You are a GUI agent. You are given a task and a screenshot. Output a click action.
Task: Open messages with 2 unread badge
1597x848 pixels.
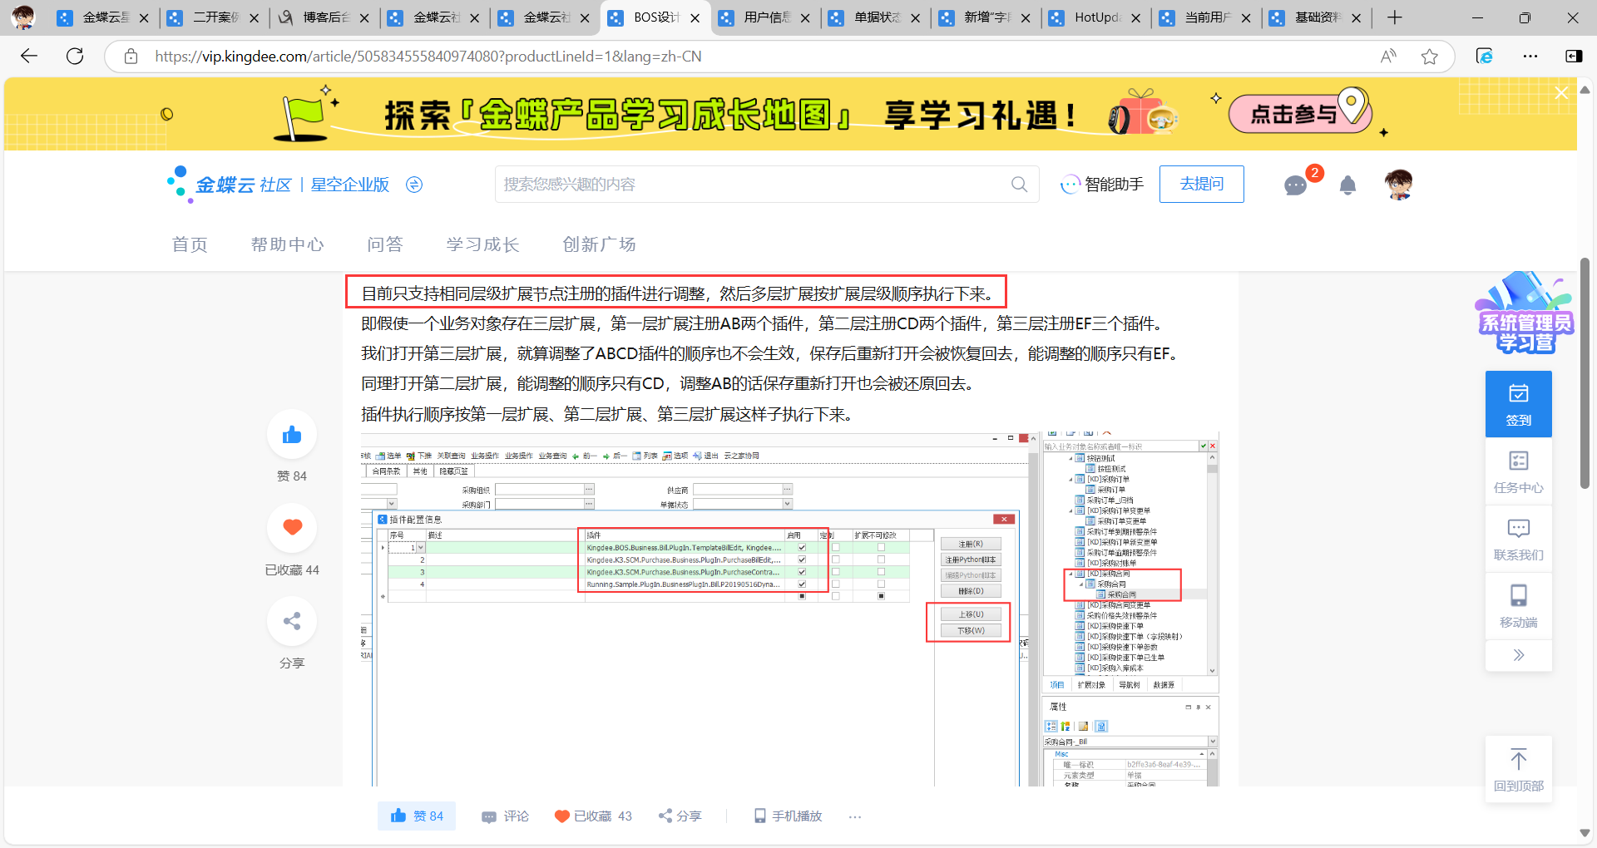coord(1297,184)
